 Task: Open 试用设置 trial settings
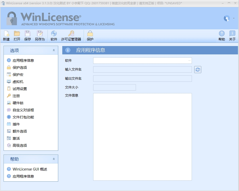click(x=17, y=89)
